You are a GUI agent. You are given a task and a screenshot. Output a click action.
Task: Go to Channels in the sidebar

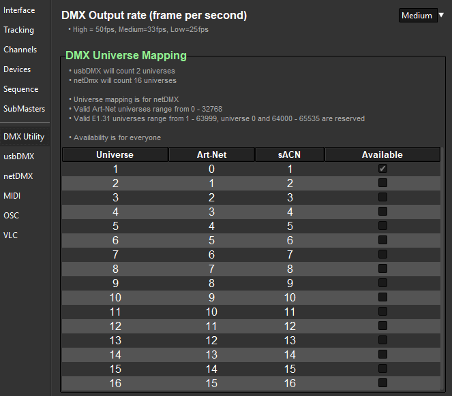[x=20, y=50]
